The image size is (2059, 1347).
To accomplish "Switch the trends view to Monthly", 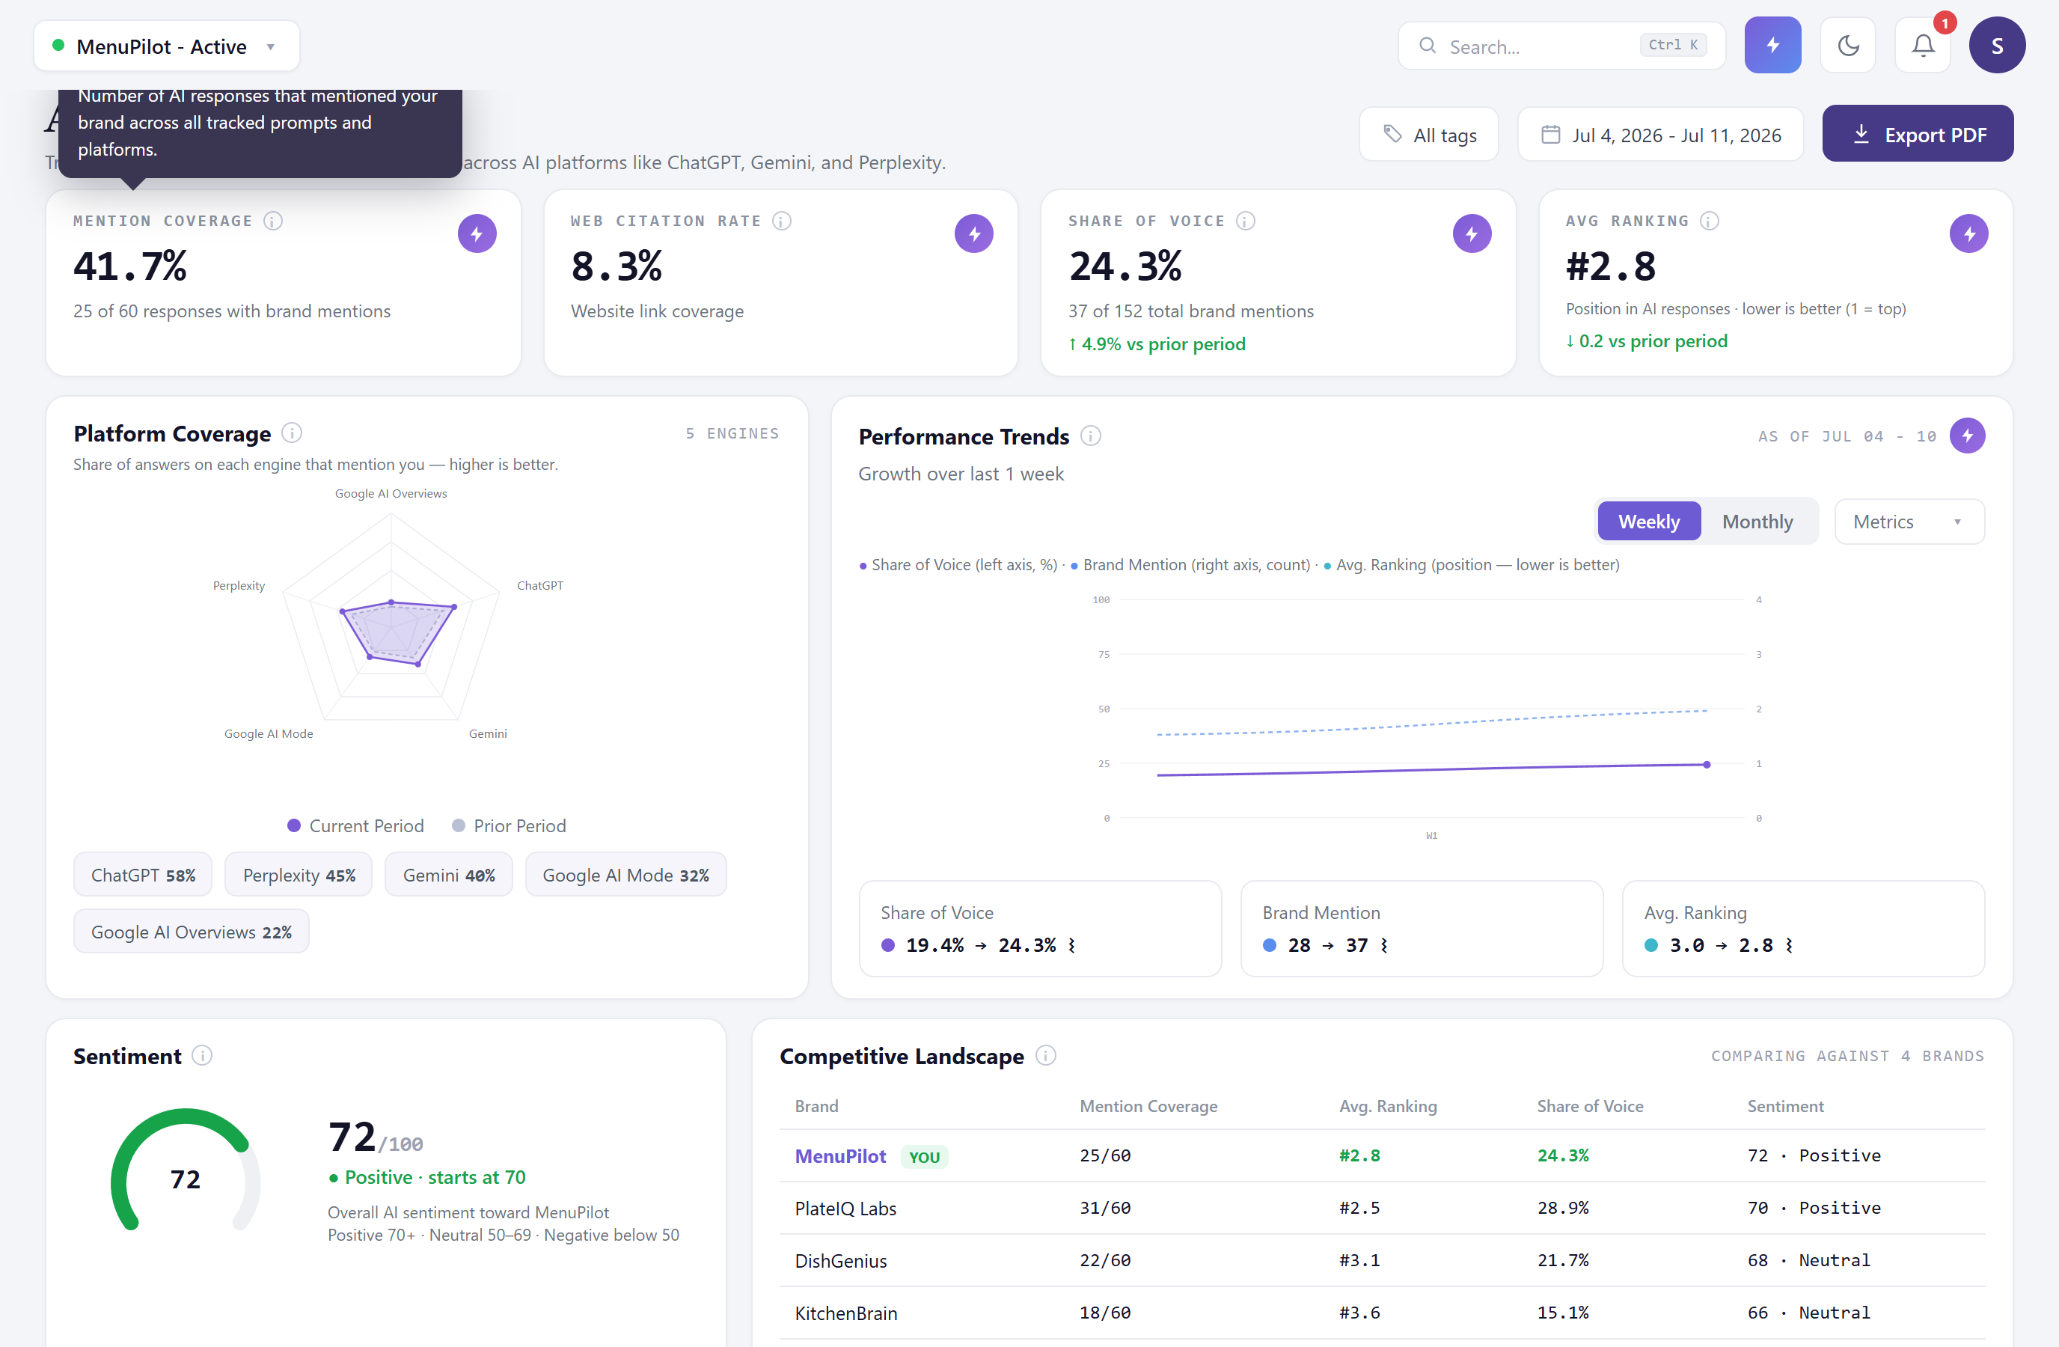I will (1756, 521).
